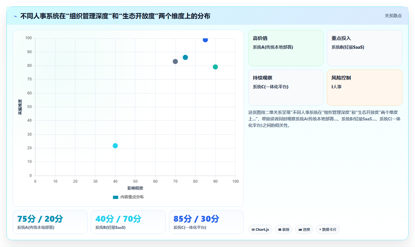
Task: Open the 持续观察 quadrant card
Action: (286, 88)
